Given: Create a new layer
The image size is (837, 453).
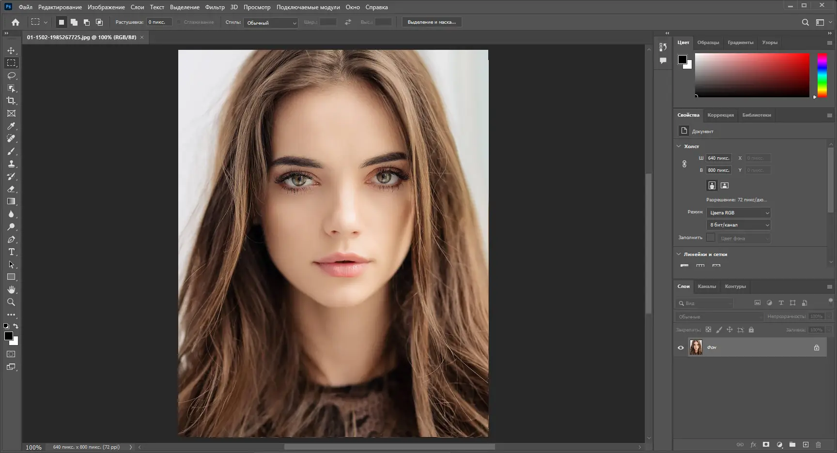Looking at the screenshot, I should tap(806, 444).
